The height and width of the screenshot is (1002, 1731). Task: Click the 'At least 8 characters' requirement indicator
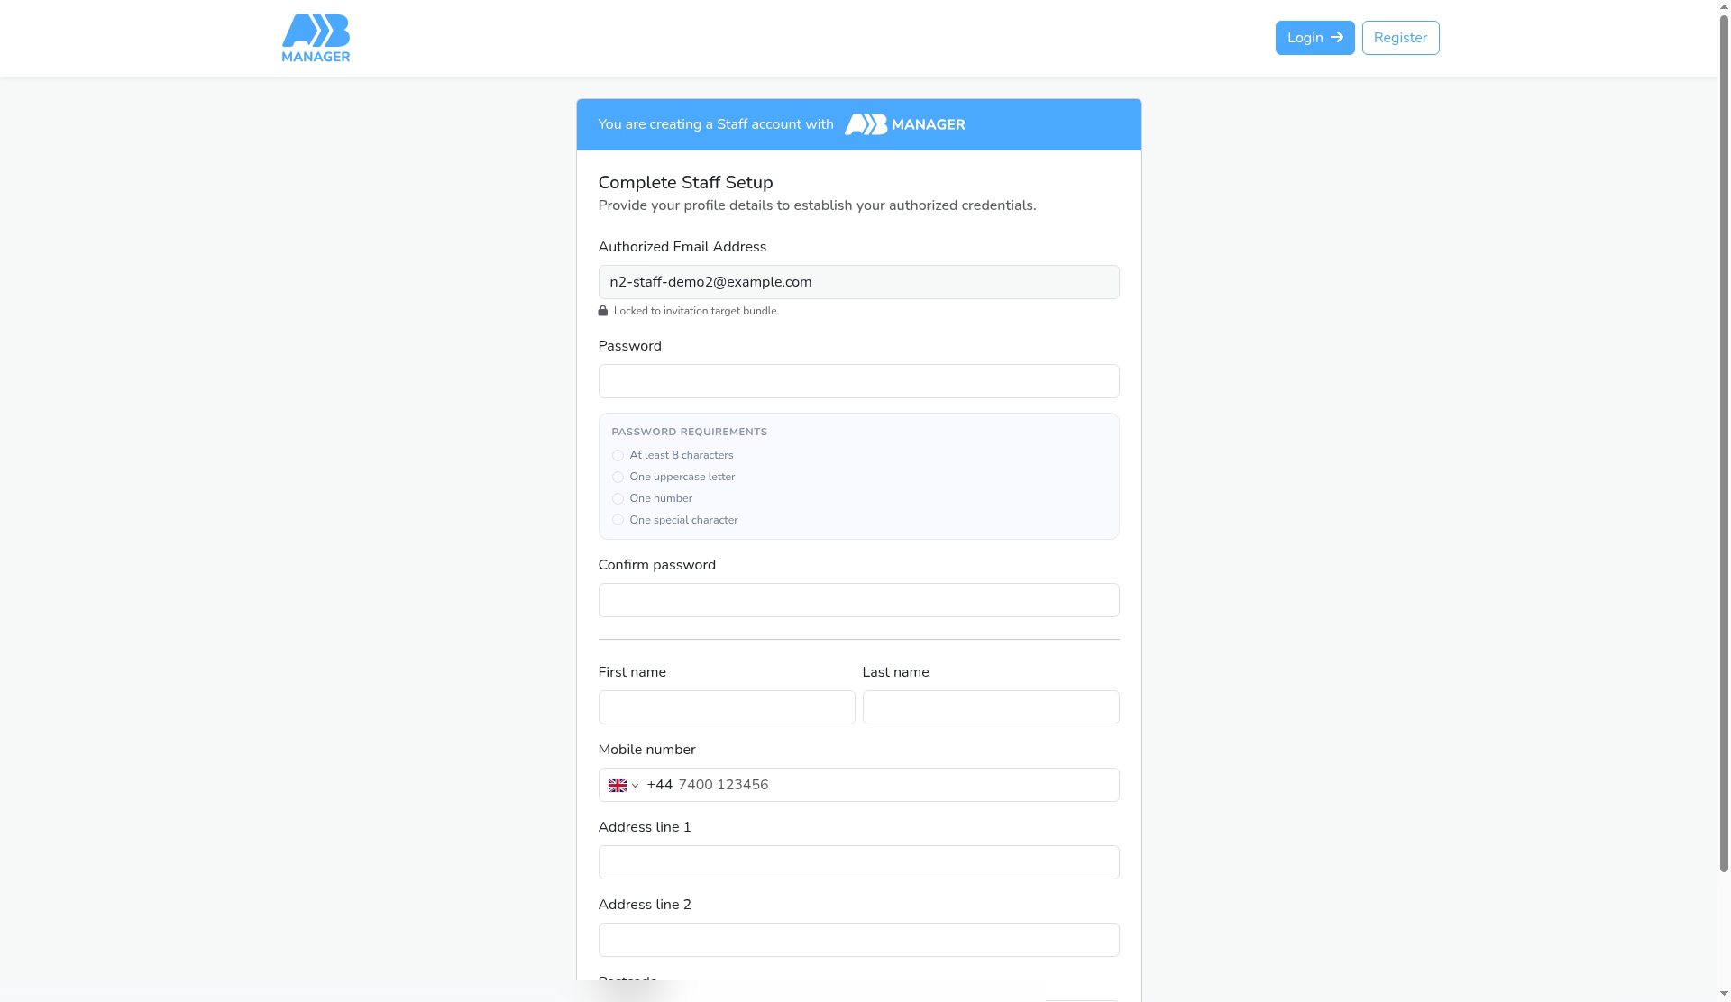(x=618, y=456)
